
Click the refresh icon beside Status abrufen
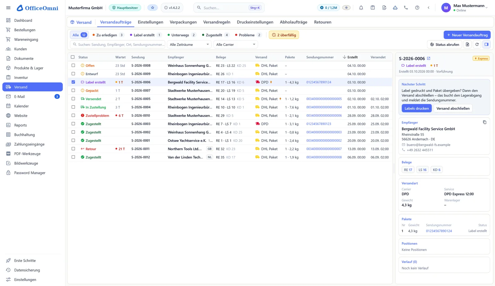point(477,45)
